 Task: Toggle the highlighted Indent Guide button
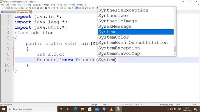pyautogui.click(x=77, y=8)
